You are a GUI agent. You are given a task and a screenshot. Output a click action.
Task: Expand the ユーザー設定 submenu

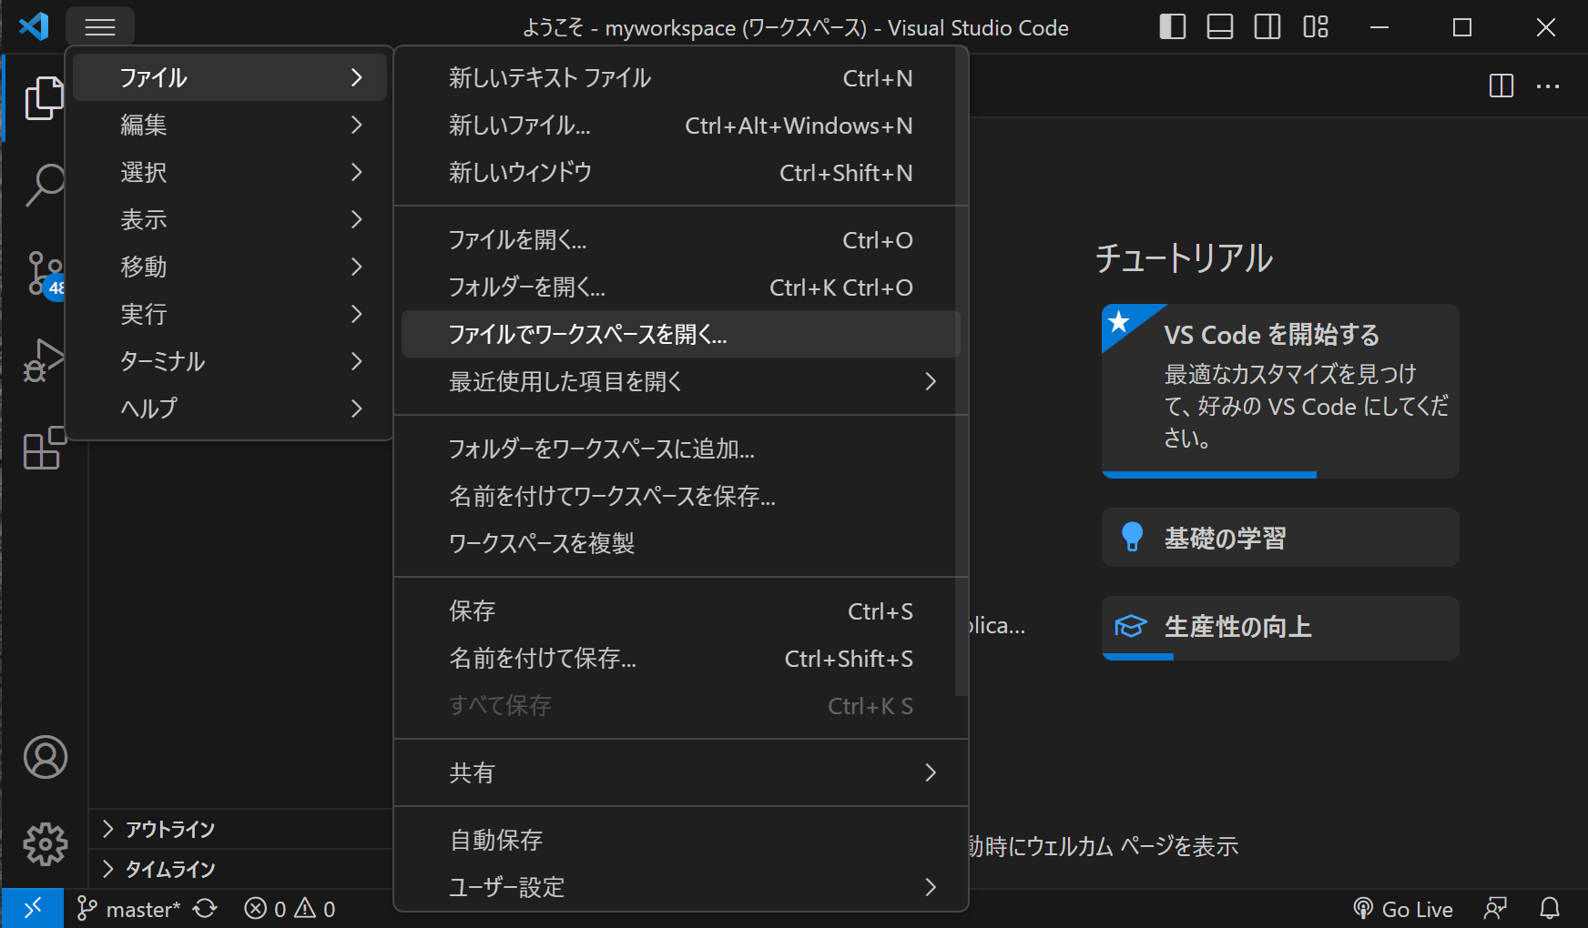point(680,888)
